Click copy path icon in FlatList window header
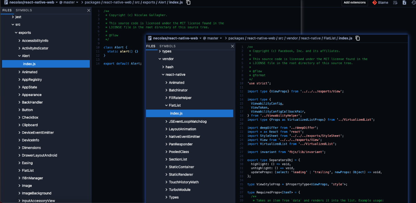The height and width of the screenshot is (203, 416). click(x=357, y=38)
